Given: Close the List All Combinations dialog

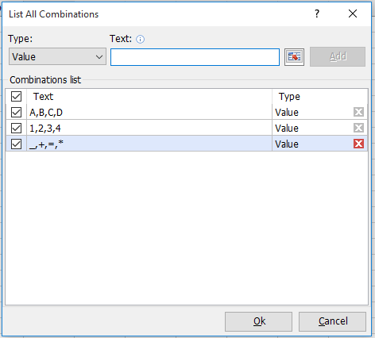Looking at the screenshot, I should coord(353,13).
